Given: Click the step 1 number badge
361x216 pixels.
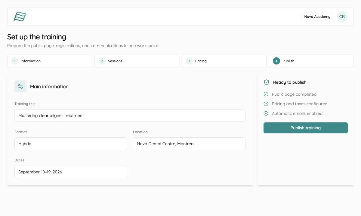Looking at the screenshot, I should [15, 61].
